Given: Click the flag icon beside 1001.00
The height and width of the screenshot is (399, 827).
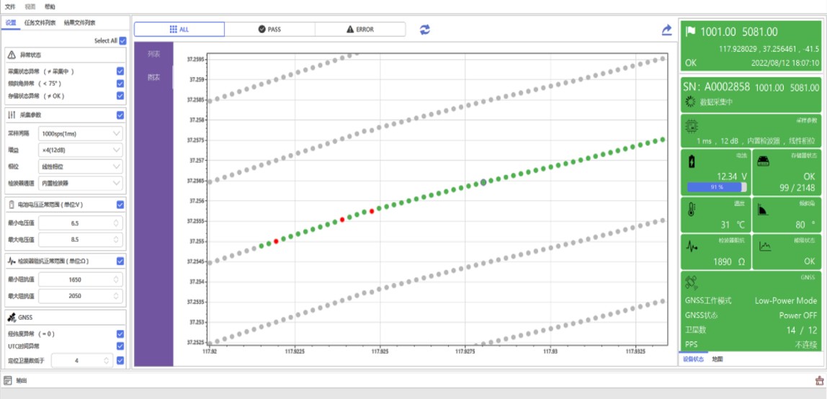Looking at the screenshot, I should coord(691,32).
